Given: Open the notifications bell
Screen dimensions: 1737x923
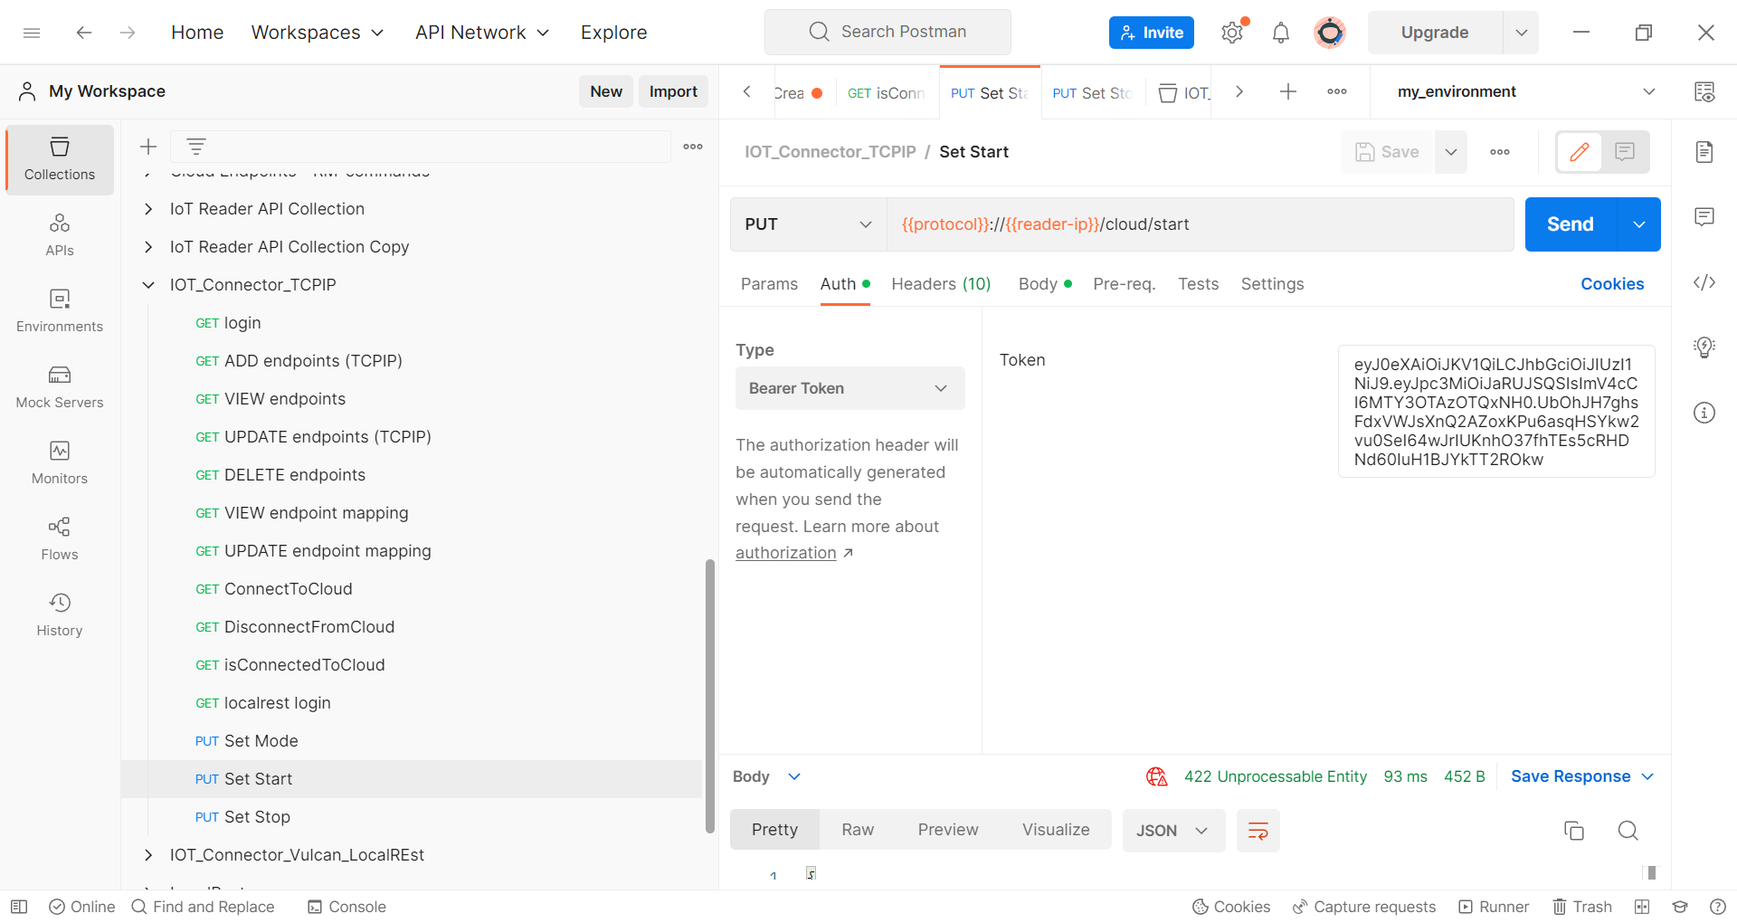Looking at the screenshot, I should coord(1281,33).
